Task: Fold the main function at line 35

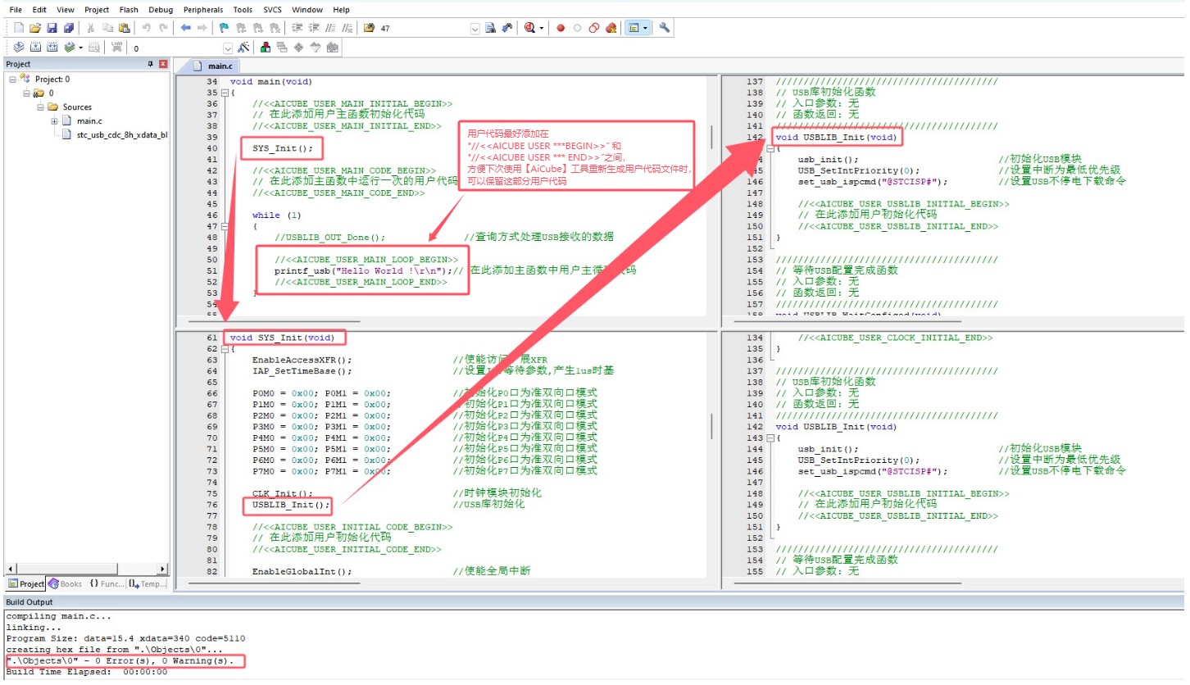Action: tap(224, 93)
